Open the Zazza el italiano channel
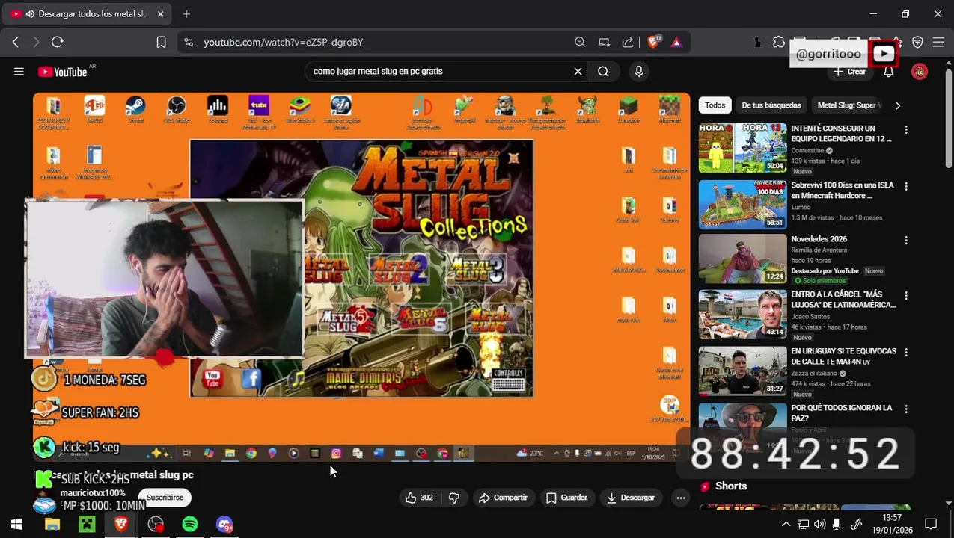Viewport: 954px width, 538px height. (814, 374)
